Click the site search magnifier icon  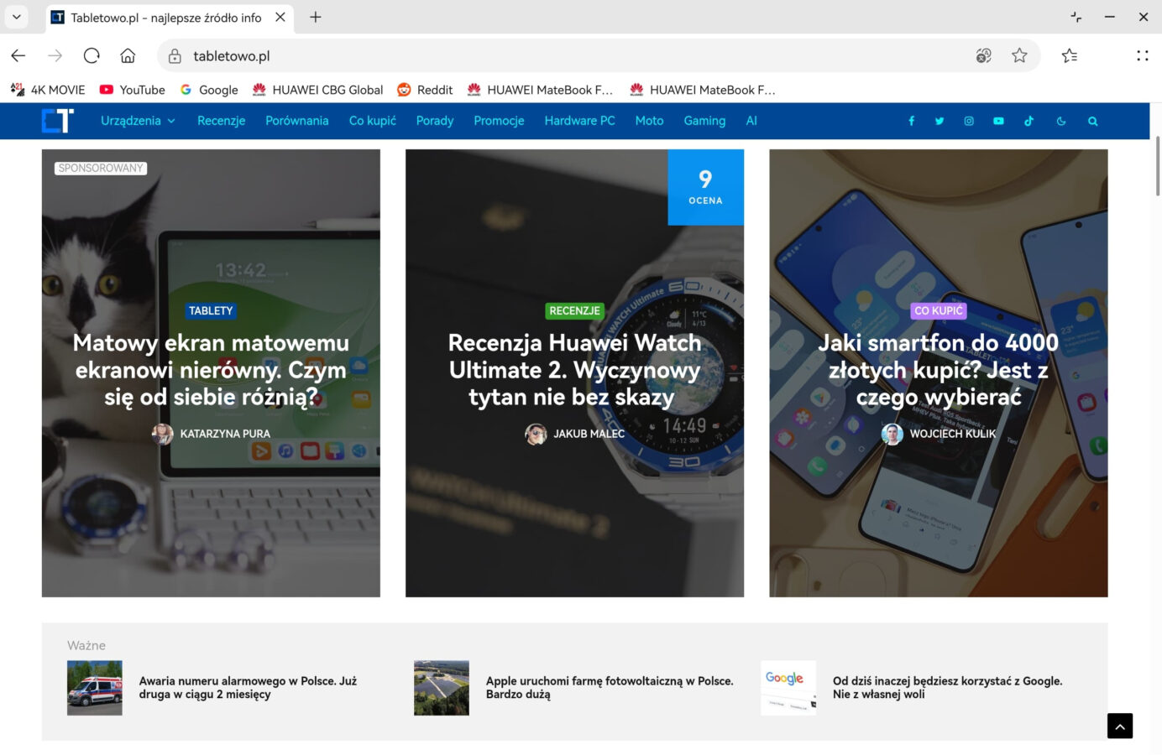coord(1092,121)
